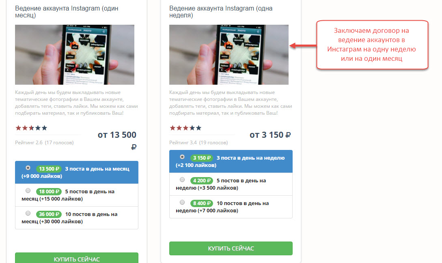Open the 'Ведение аккаунта Instagram (один месяц)' title

pos(67,12)
